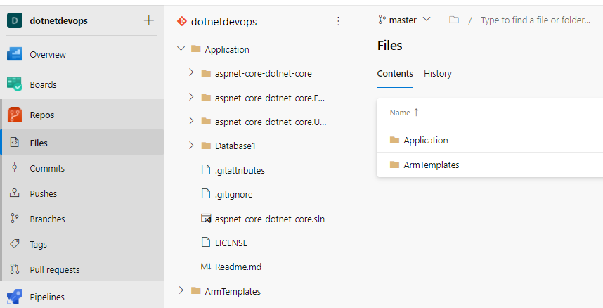Open the master branch dropdown
Image resolution: width=603 pixels, height=308 pixels.
(x=405, y=20)
